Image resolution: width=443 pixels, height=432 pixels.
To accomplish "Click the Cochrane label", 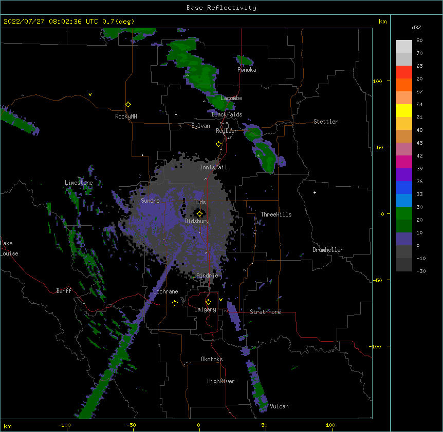I will pos(165,291).
